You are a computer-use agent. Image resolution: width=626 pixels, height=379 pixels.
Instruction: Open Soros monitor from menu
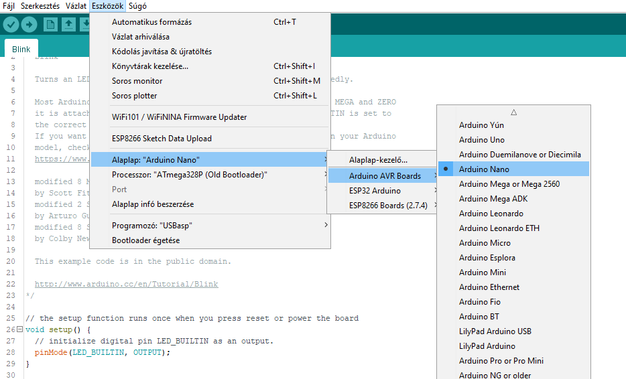[210, 81]
